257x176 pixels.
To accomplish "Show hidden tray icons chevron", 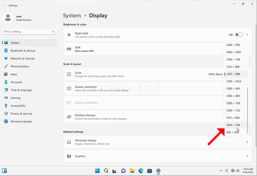I will click(221, 171).
